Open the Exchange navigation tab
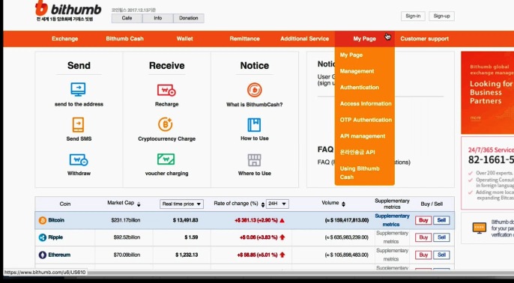The width and height of the screenshot is (514, 283). click(65, 39)
